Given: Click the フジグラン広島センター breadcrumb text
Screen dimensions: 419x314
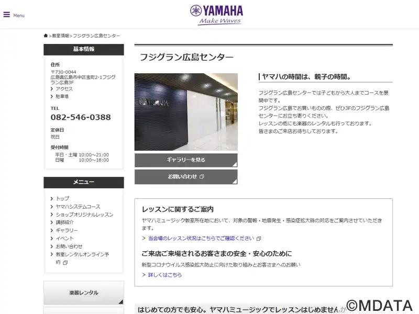Looking at the screenshot, I should point(96,36).
